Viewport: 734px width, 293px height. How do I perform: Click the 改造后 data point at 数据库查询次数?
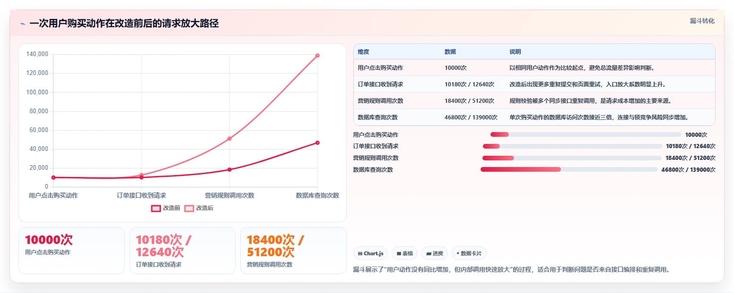(x=317, y=56)
